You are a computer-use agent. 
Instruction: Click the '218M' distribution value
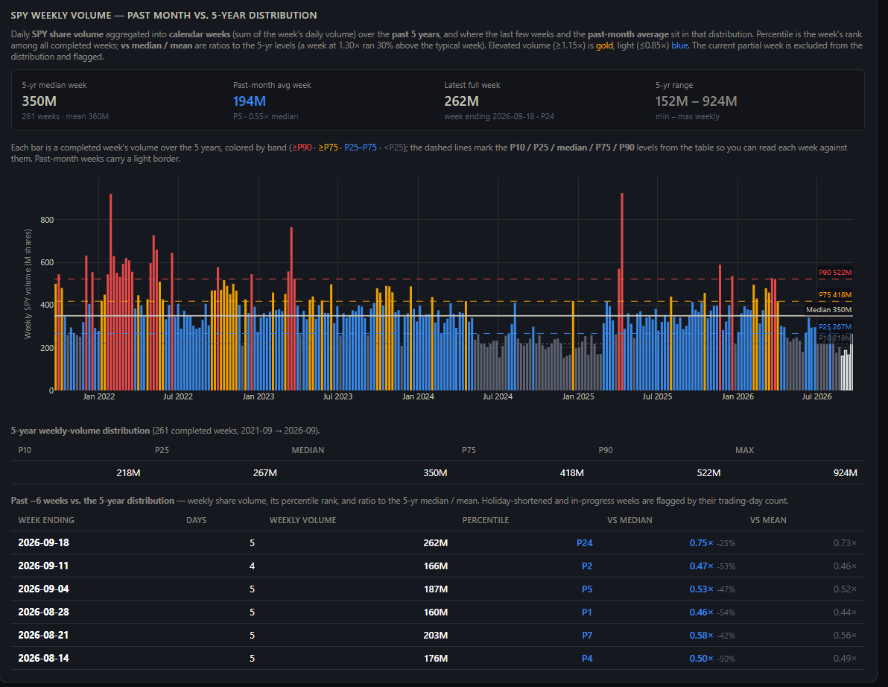(x=128, y=473)
